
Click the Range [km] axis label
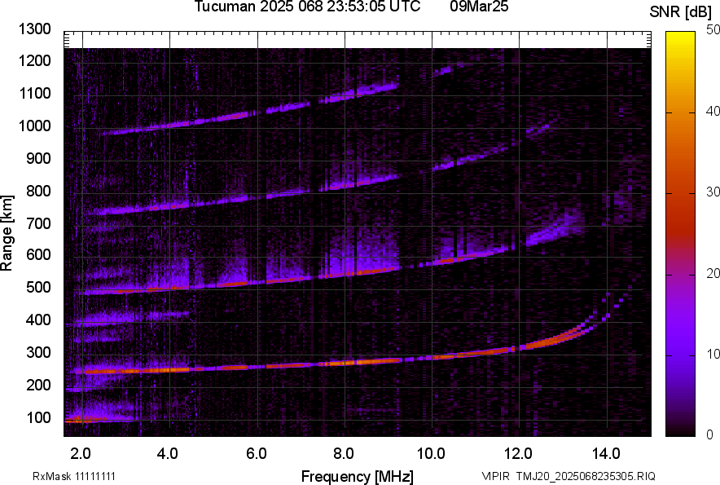(7, 233)
